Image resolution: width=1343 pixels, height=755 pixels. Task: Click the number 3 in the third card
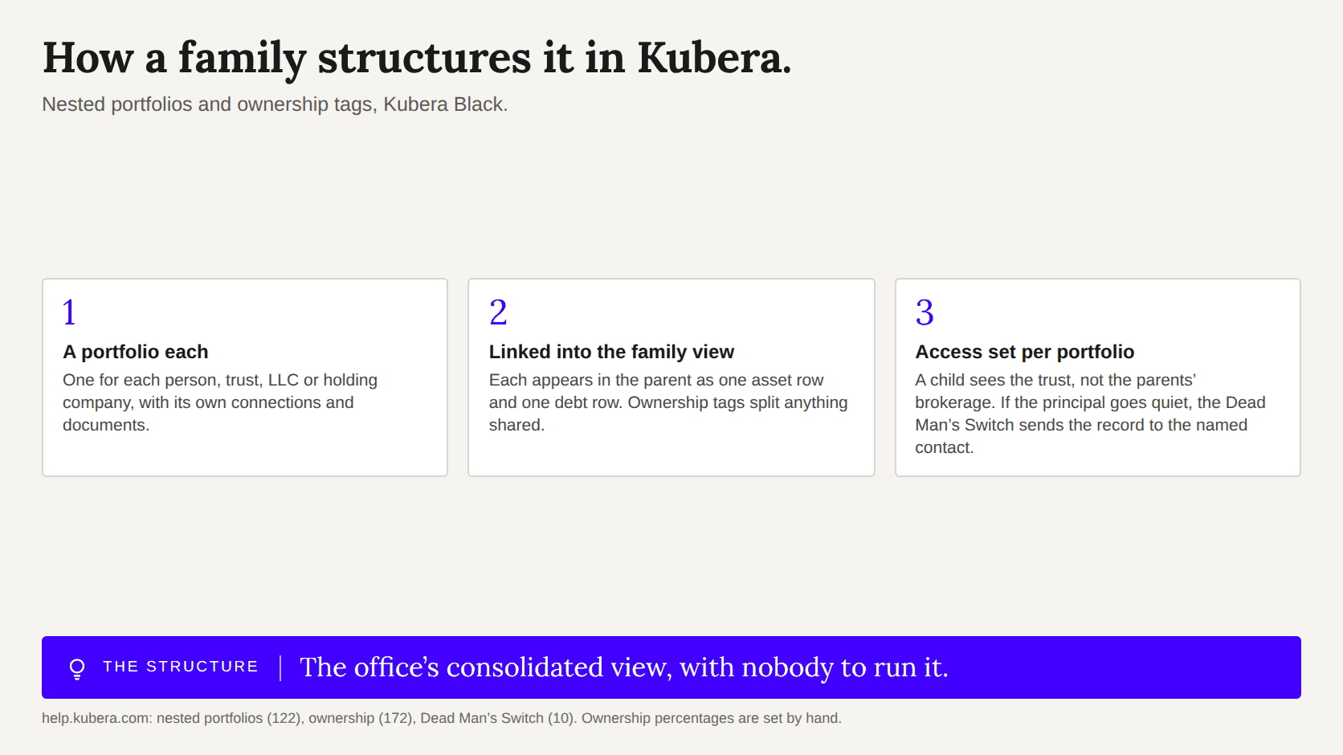(925, 312)
